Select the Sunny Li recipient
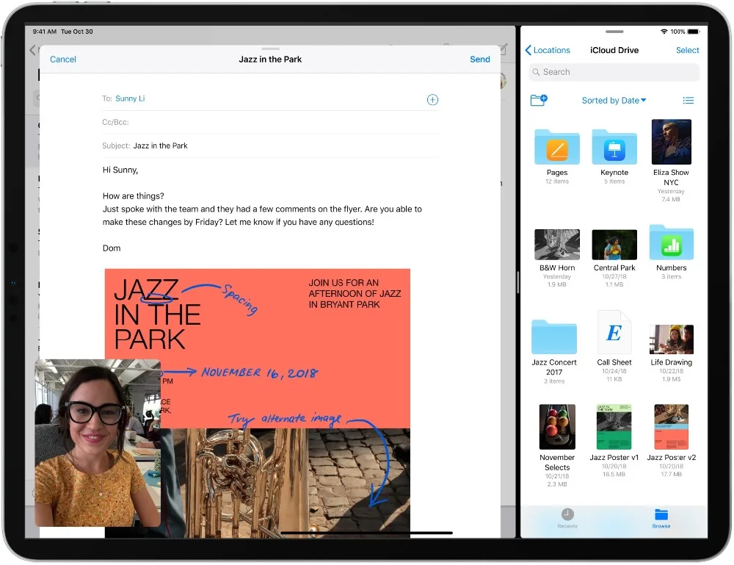Image resolution: width=734 pixels, height=565 pixels. pyautogui.click(x=130, y=98)
